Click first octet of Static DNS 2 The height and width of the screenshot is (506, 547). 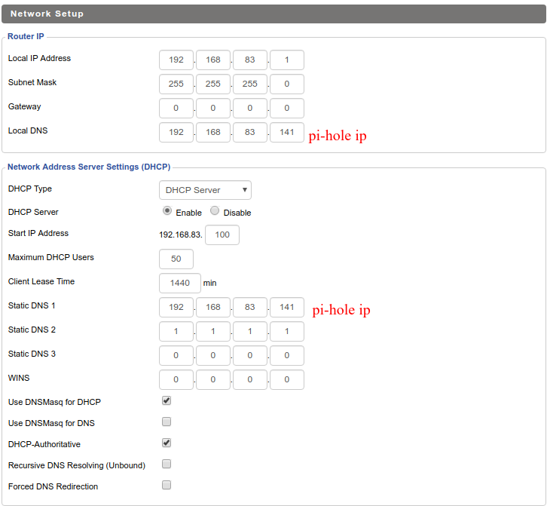176,331
